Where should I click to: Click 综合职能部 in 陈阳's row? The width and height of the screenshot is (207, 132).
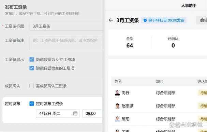click(166, 119)
